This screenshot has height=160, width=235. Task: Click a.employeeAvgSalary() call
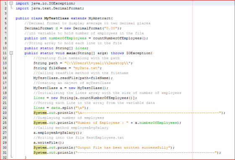pos(56,133)
